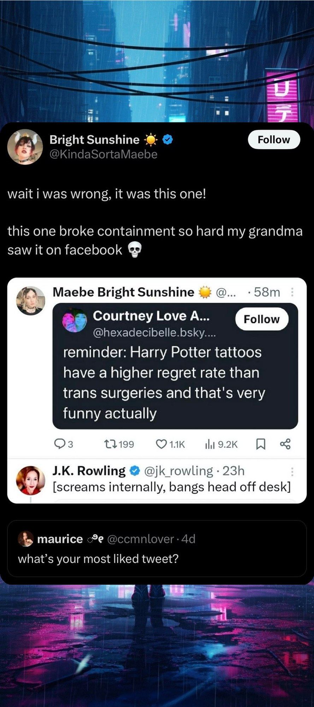Click the @jk_rowling handle
Viewport: 314px width, 707px height.
(179, 471)
